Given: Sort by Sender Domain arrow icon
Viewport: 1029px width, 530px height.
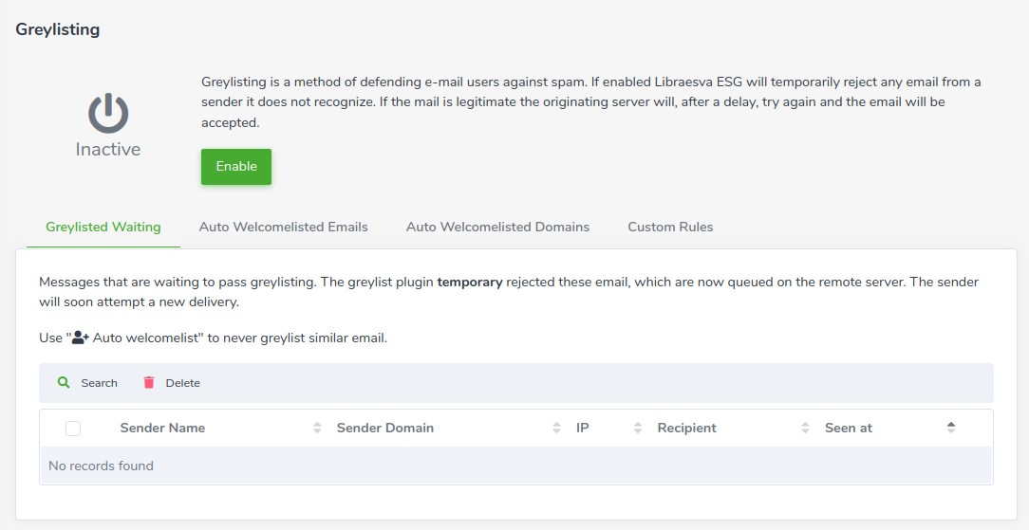Looking at the screenshot, I should [x=556, y=428].
